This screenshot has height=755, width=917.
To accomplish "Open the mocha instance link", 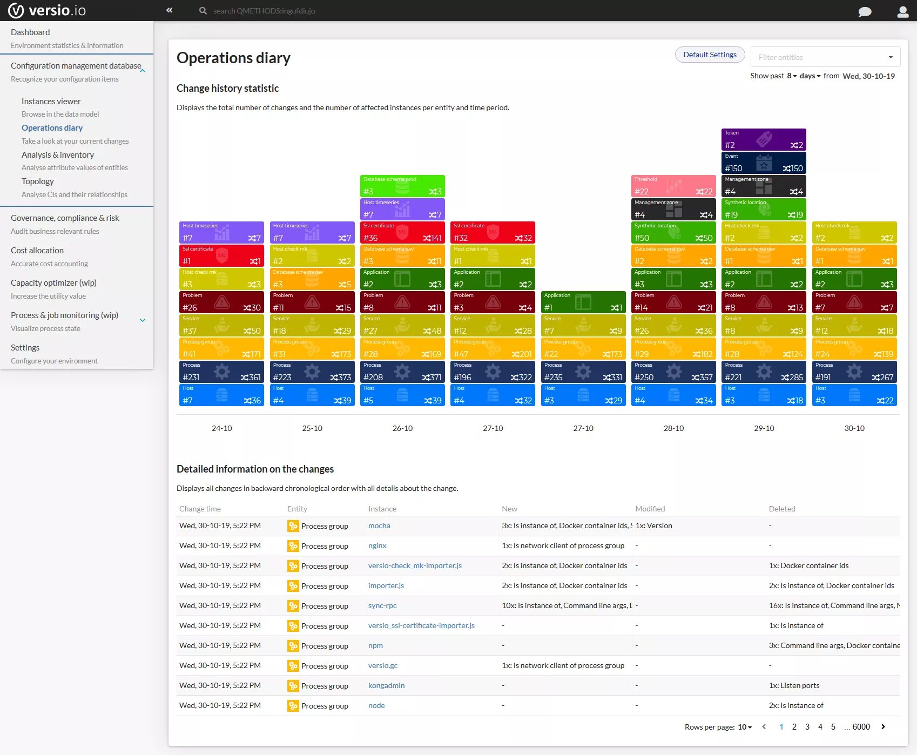I will click(379, 526).
